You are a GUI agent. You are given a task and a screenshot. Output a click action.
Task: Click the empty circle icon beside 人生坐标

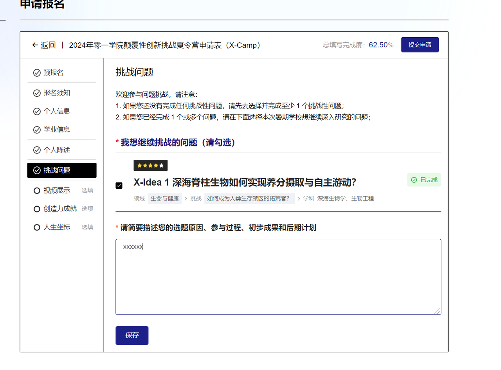click(37, 227)
